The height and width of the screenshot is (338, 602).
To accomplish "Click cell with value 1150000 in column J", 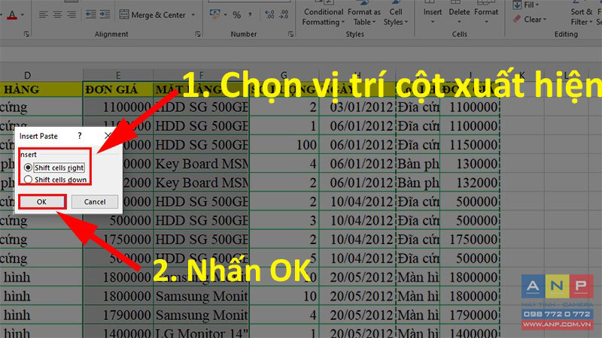I will click(x=470, y=145).
